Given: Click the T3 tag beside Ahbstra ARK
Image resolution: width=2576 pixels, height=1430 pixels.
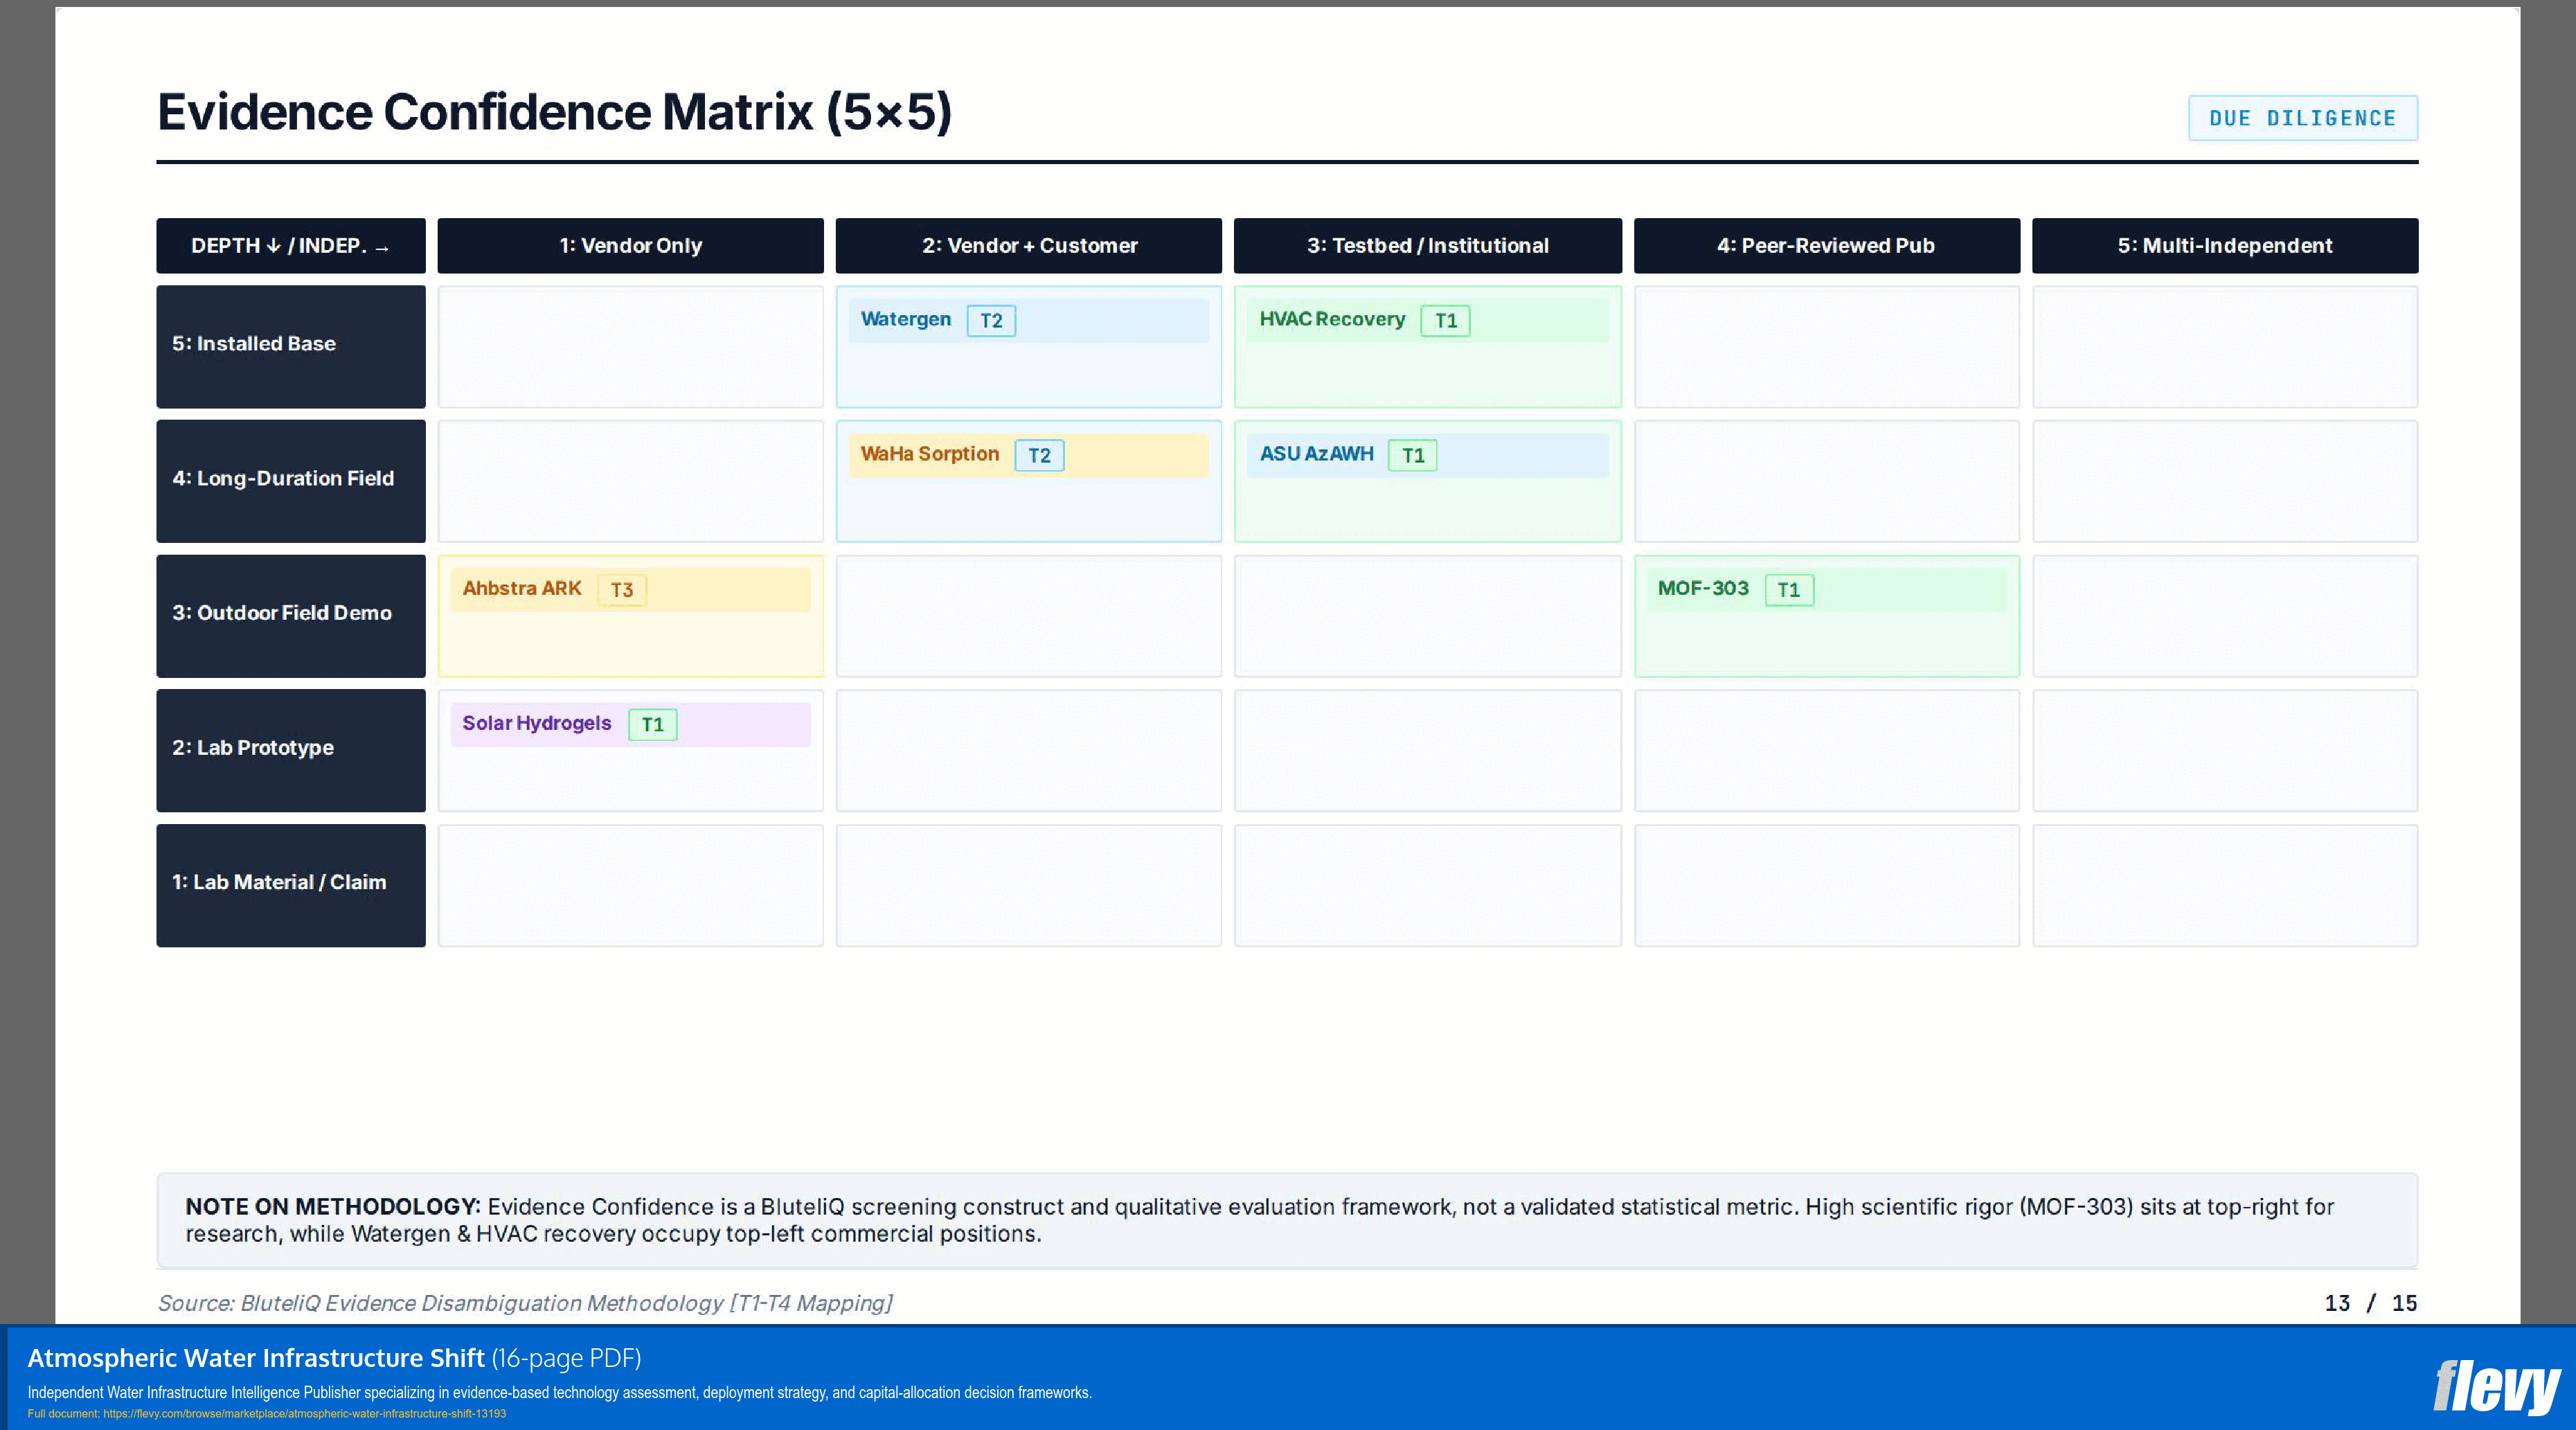Looking at the screenshot, I should [622, 590].
